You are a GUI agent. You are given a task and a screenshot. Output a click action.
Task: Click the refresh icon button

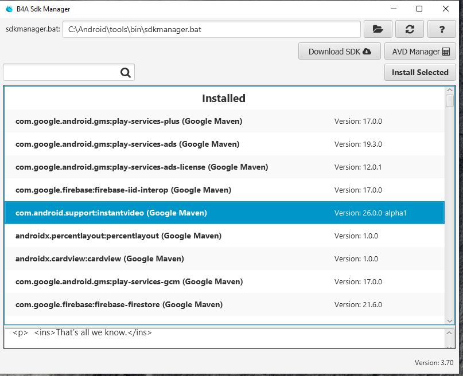(x=410, y=29)
